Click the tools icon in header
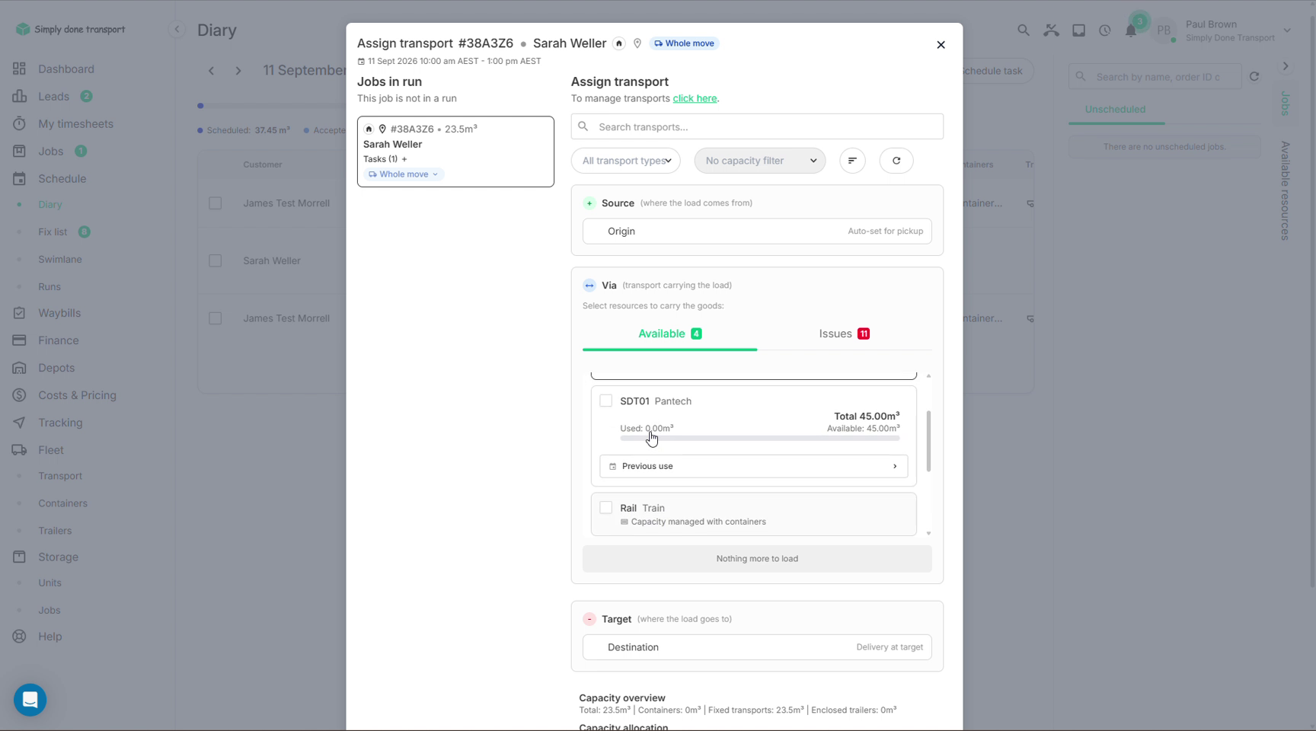Image resolution: width=1316 pixels, height=731 pixels. pos(1052,30)
